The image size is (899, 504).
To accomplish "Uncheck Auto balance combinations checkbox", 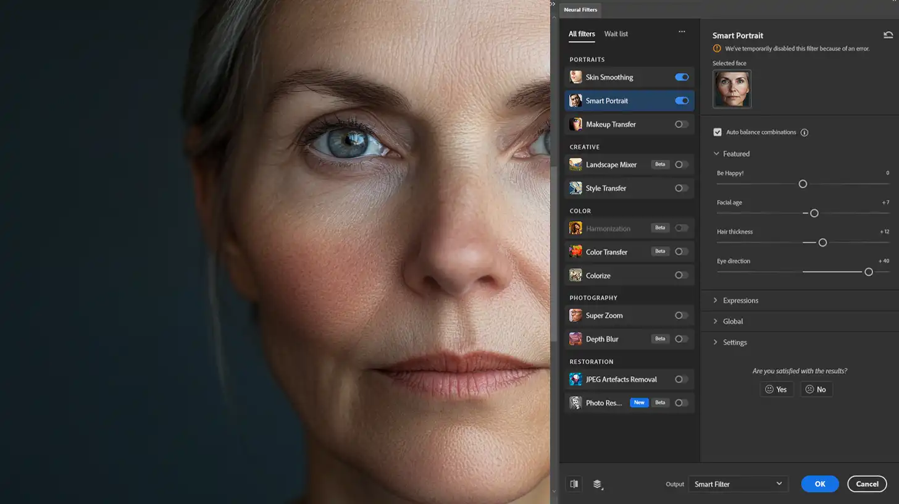I will [717, 132].
